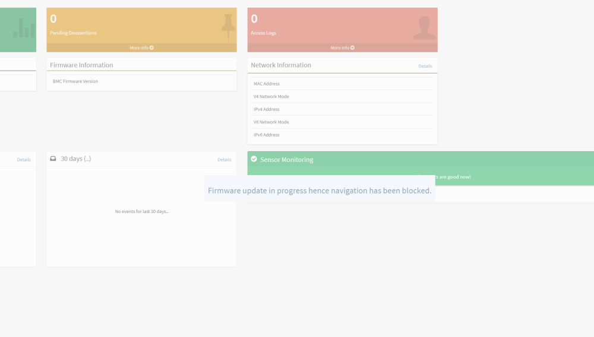Open More info under Access Logs
594x337 pixels.
click(343, 47)
